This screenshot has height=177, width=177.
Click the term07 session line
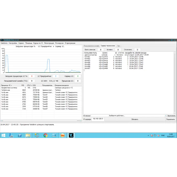pos(114,68)
